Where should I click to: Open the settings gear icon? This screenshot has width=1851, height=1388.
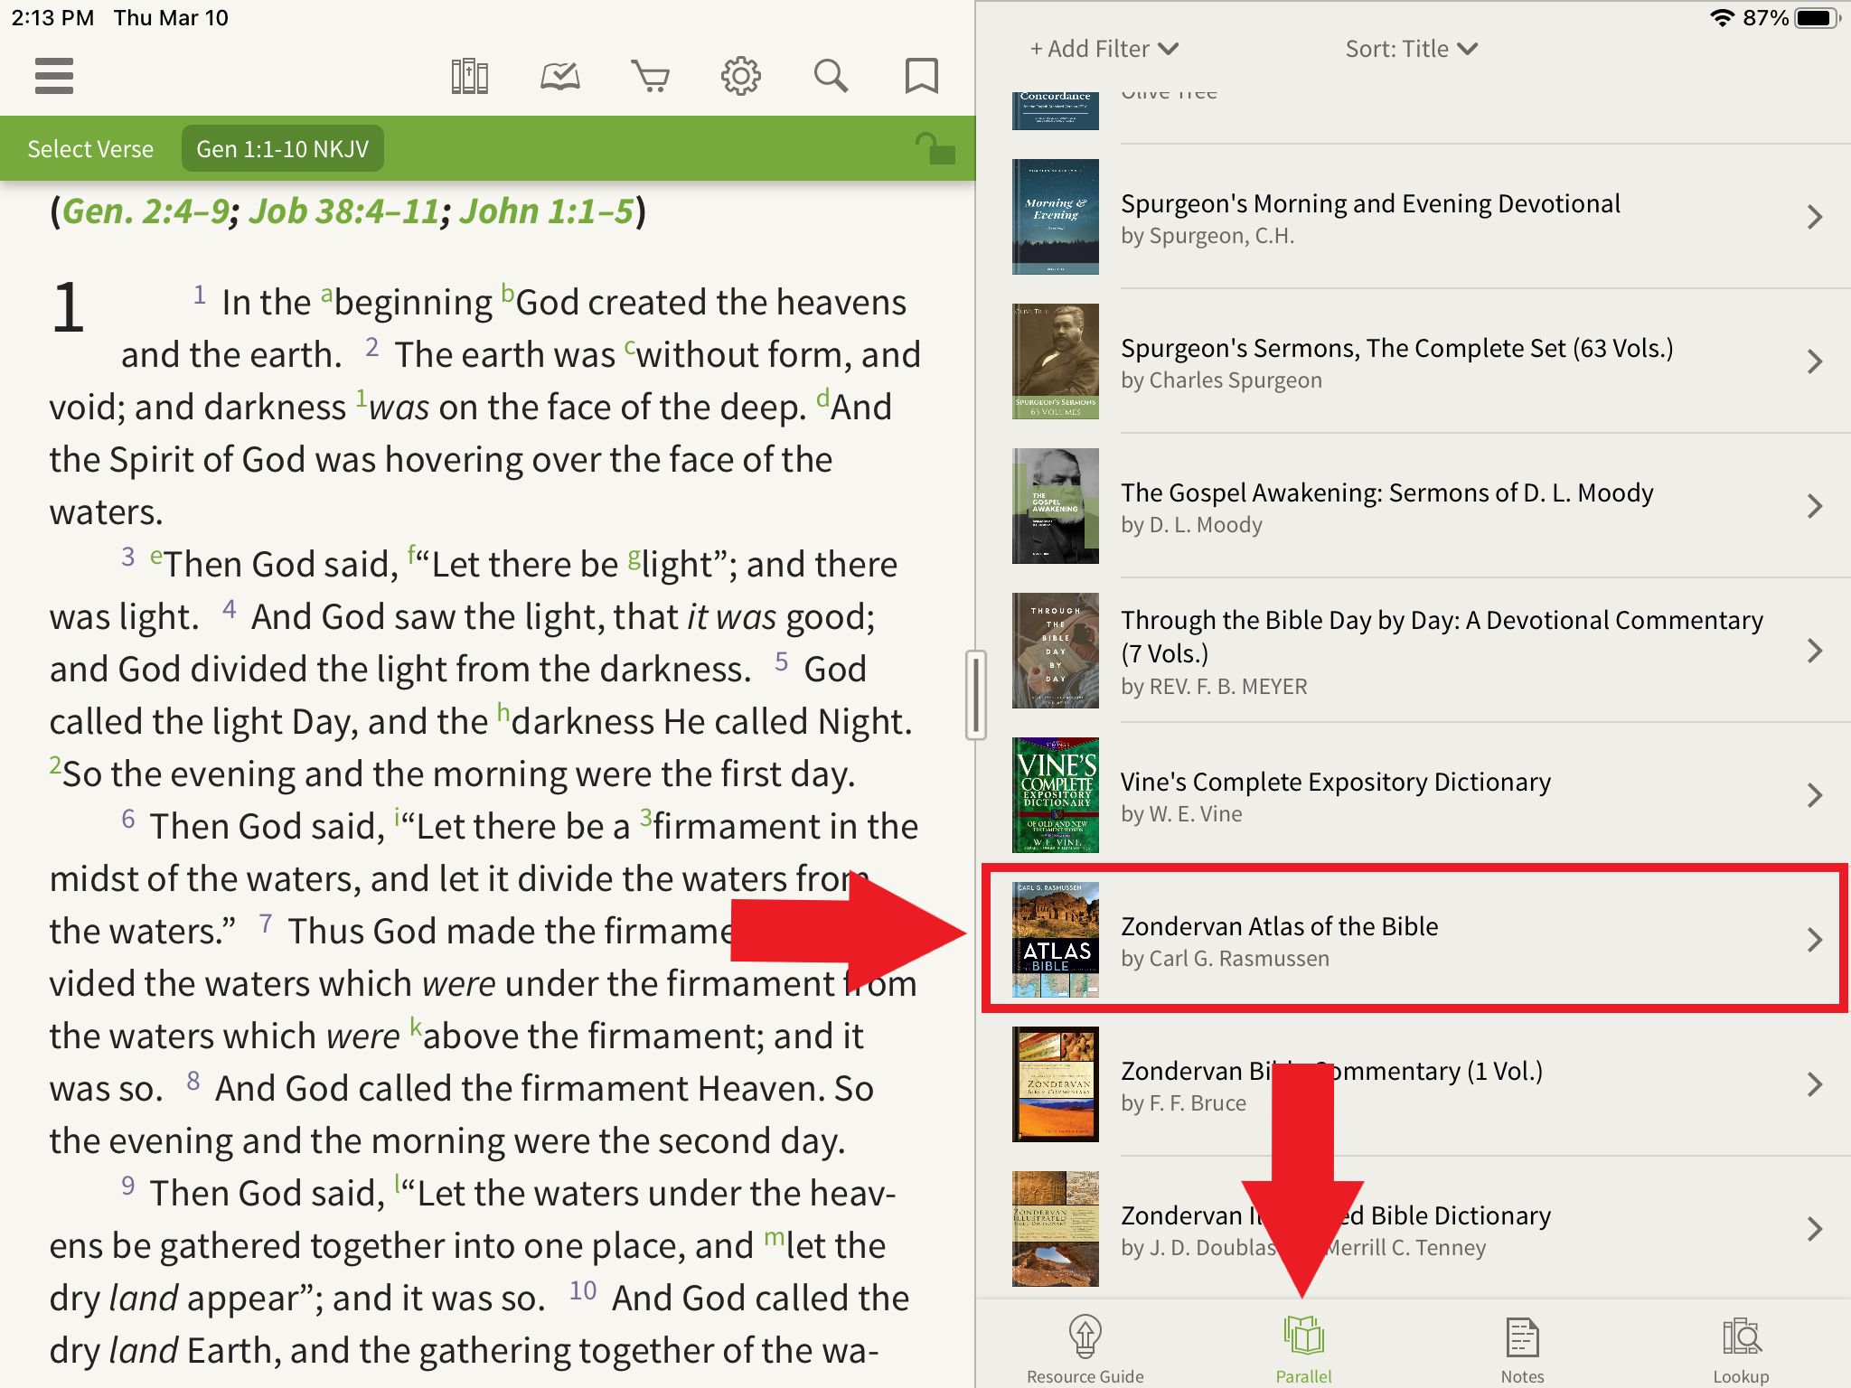pos(741,76)
